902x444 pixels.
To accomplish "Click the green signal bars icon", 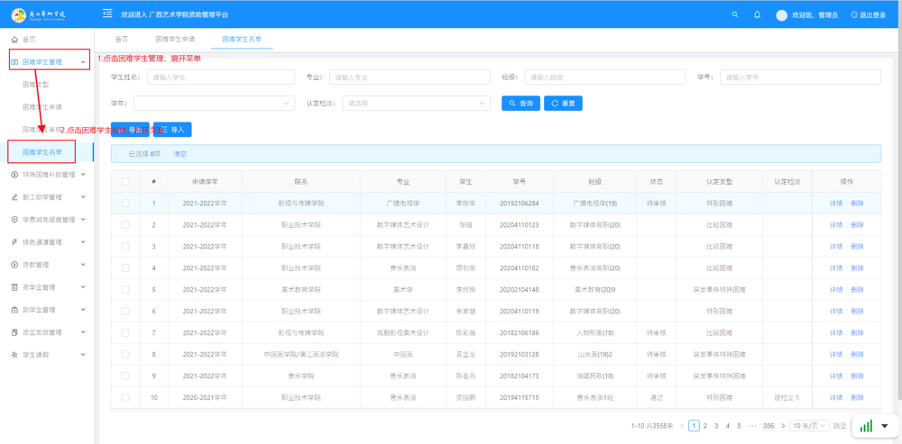I will [x=866, y=426].
